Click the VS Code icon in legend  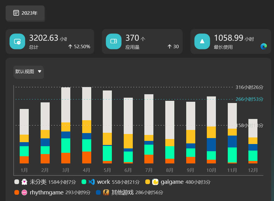coord(92,182)
